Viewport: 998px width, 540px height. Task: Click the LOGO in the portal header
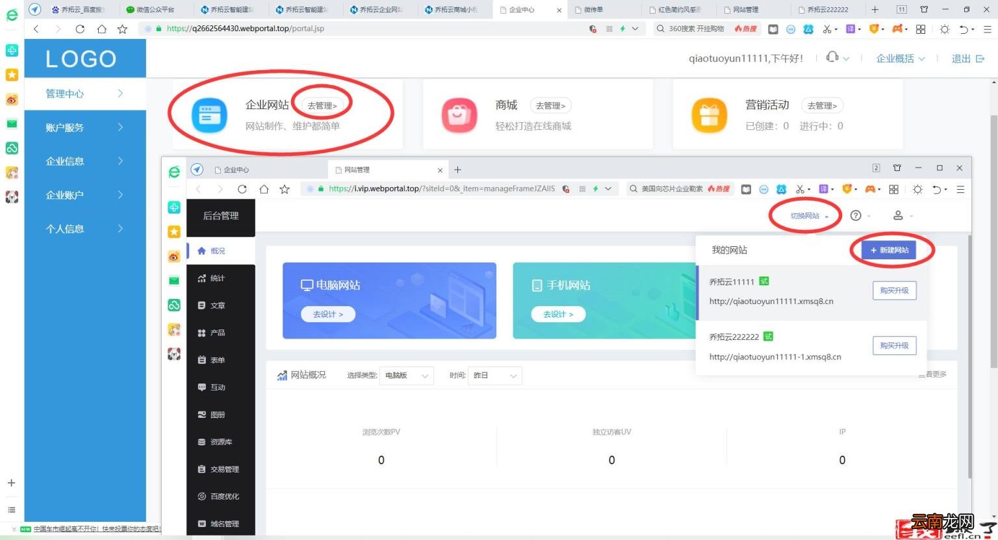pyautogui.click(x=81, y=59)
